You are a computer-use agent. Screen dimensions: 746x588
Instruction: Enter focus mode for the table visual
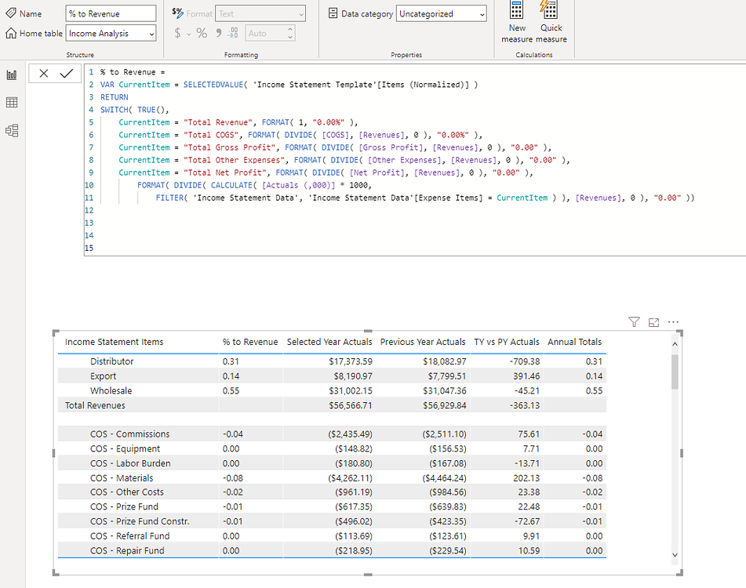(653, 321)
